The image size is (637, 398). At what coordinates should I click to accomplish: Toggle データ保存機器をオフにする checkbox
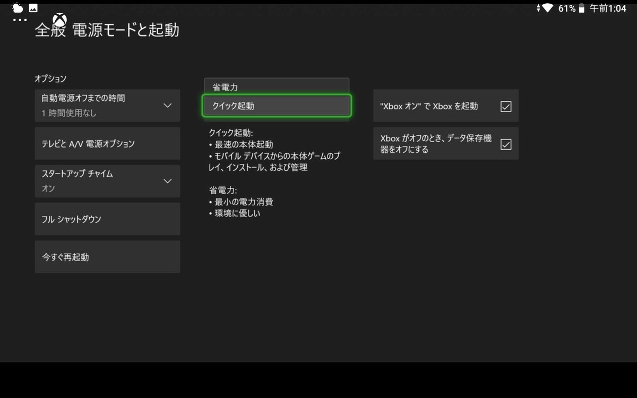click(x=506, y=144)
